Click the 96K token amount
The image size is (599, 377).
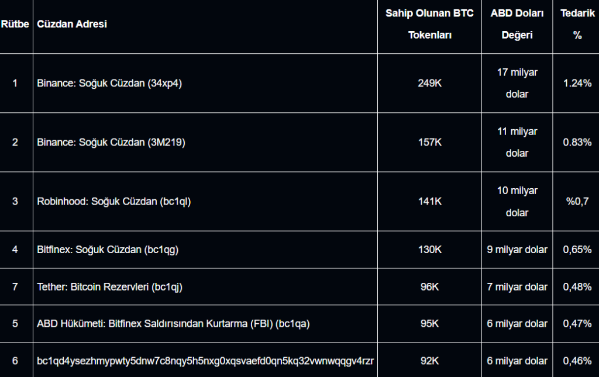tap(429, 286)
